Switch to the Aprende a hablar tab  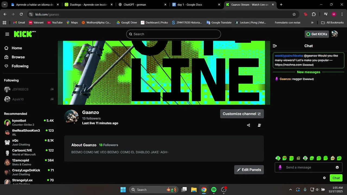(x=35, y=5)
